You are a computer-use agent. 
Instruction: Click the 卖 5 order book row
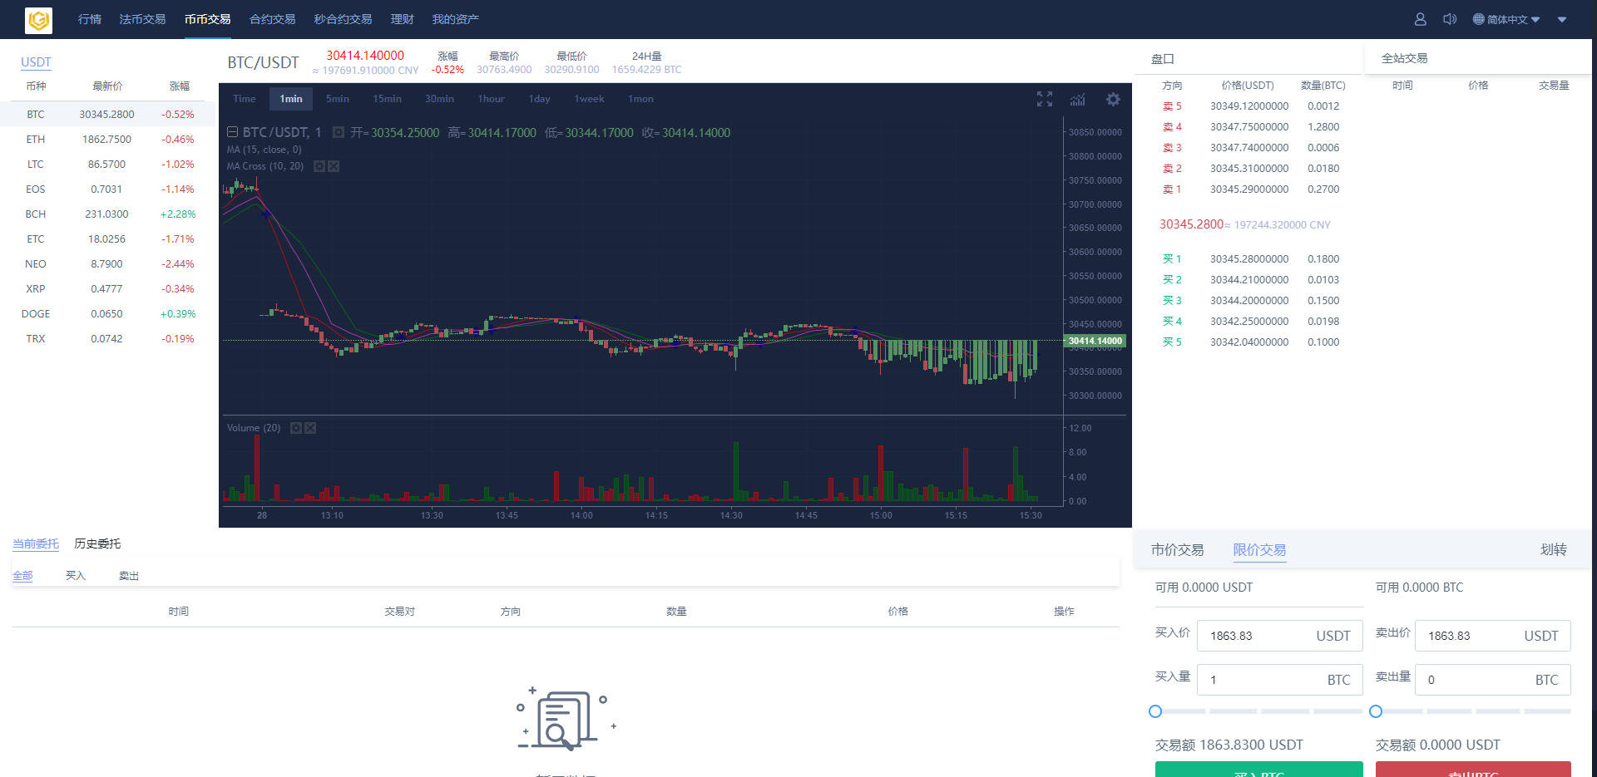click(x=1251, y=106)
